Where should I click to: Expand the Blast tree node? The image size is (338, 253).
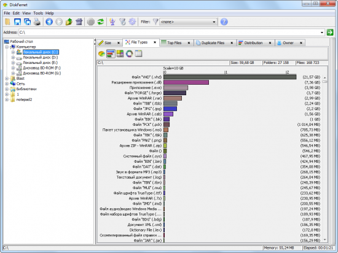(7, 79)
